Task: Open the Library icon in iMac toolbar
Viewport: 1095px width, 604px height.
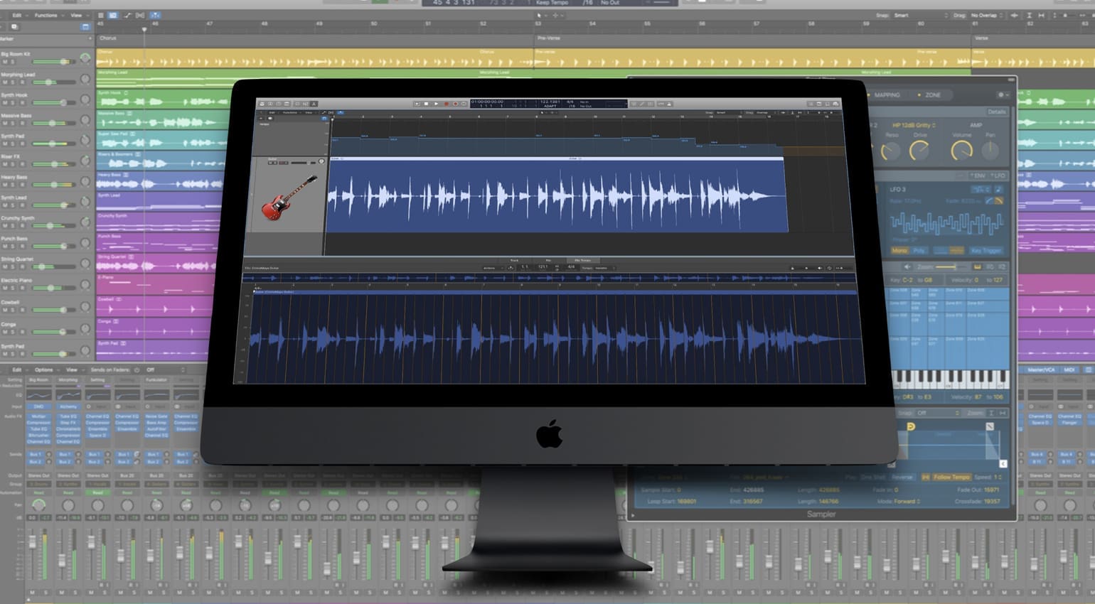Action: pyautogui.click(x=262, y=103)
